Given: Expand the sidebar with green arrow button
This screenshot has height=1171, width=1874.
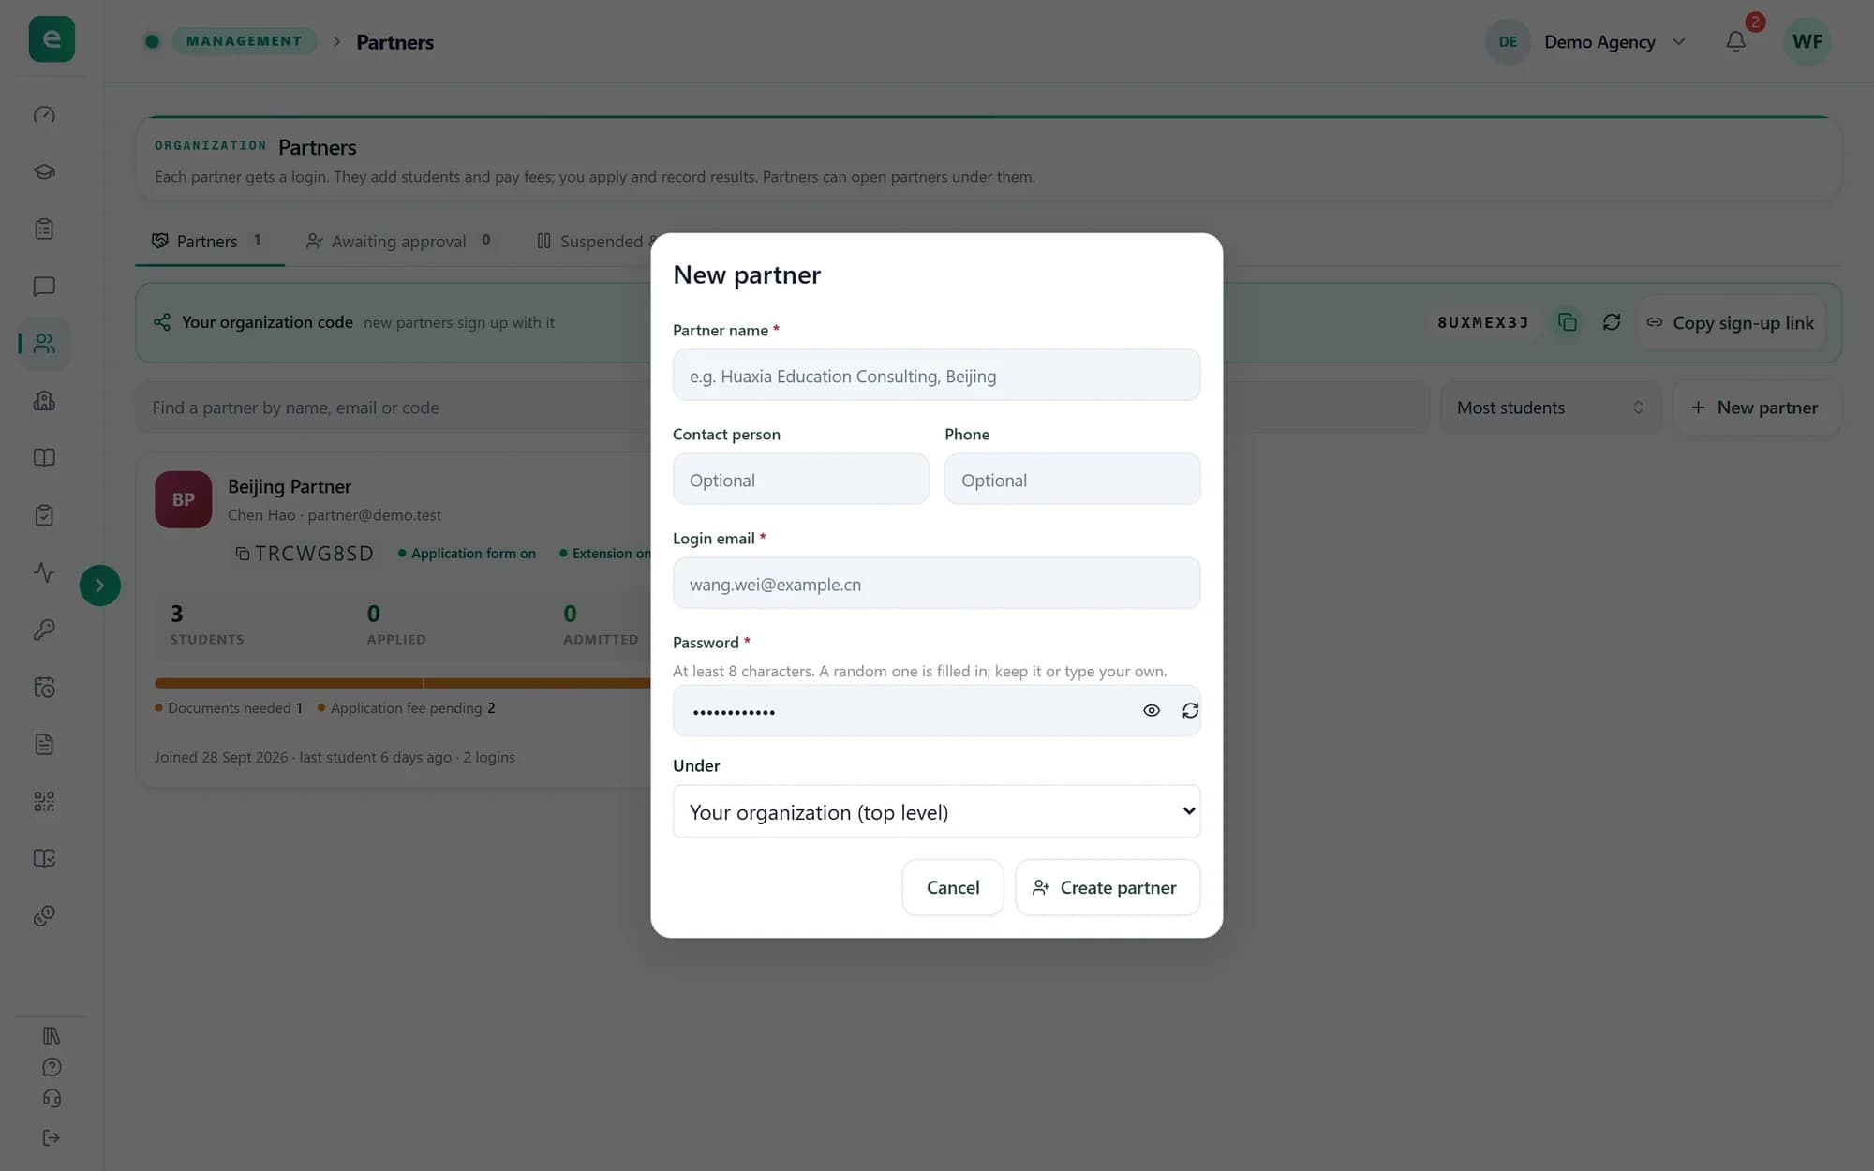Looking at the screenshot, I should coord(99,585).
